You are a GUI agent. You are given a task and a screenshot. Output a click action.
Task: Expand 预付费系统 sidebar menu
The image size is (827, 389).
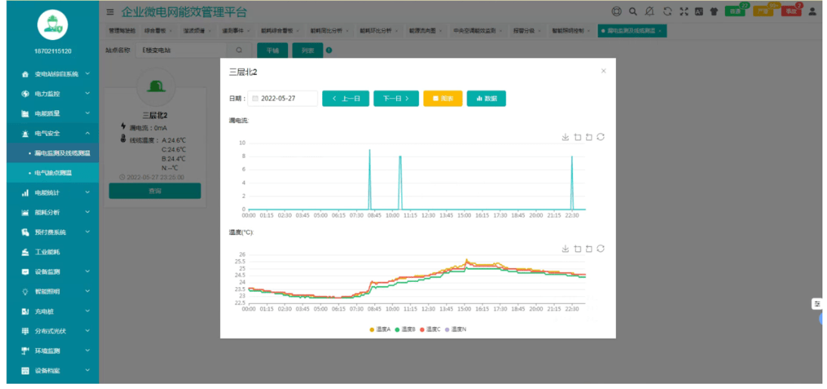pyautogui.click(x=53, y=233)
